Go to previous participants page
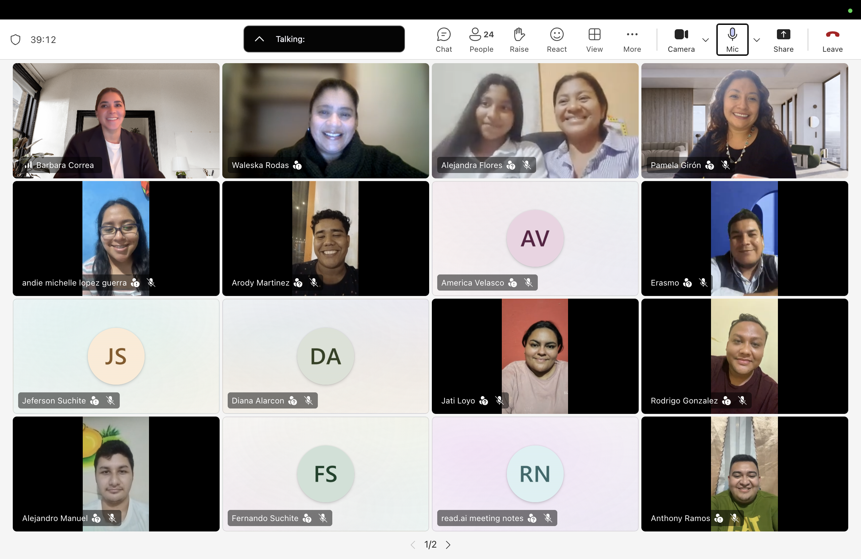861x559 pixels. coord(413,545)
